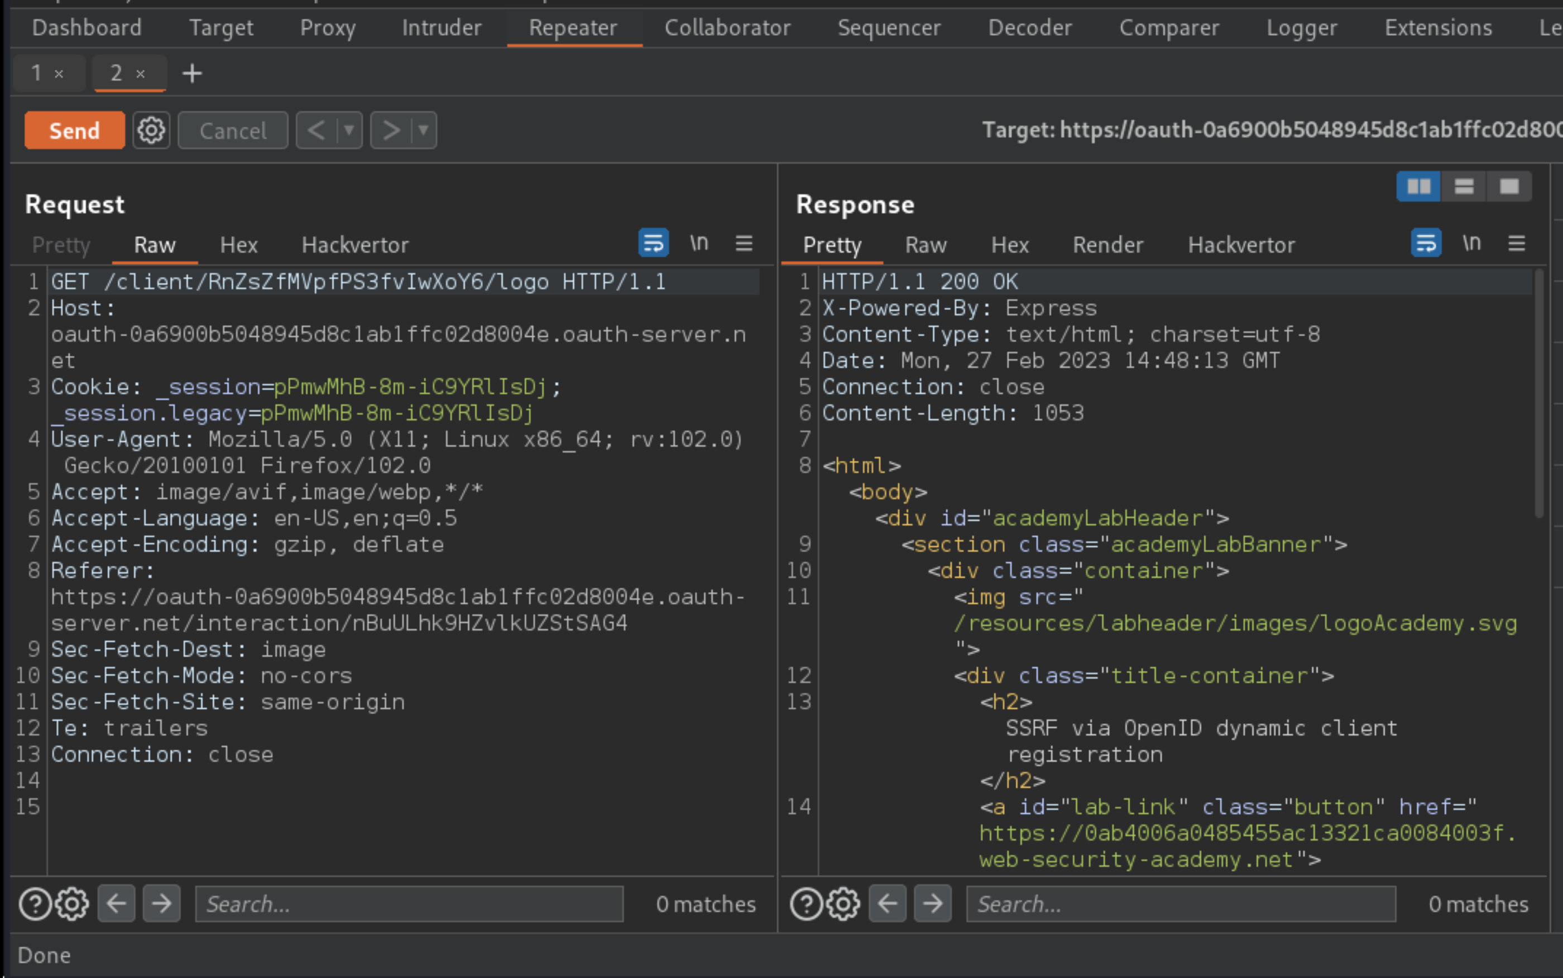Switch to Proxy tab
The width and height of the screenshot is (1563, 978).
[x=328, y=28]
